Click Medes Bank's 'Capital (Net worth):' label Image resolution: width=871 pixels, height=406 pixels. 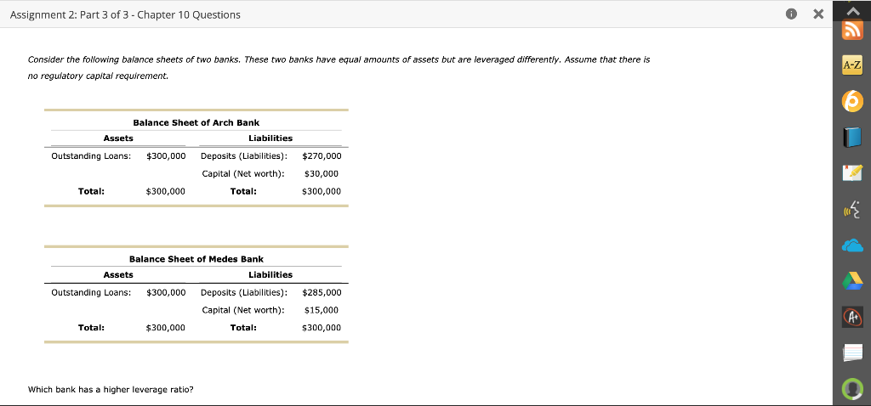[243, 310]
